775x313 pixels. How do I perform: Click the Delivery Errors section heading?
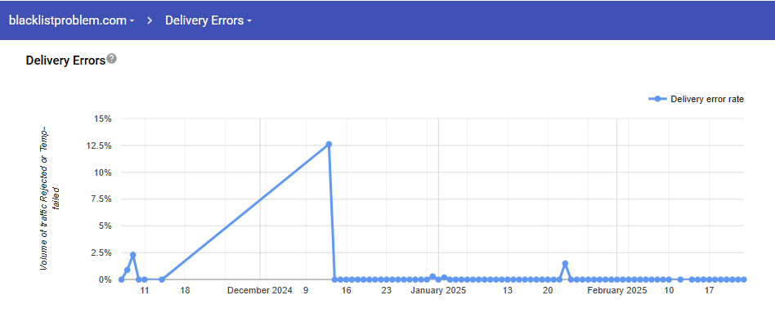(x=65, y=60)
